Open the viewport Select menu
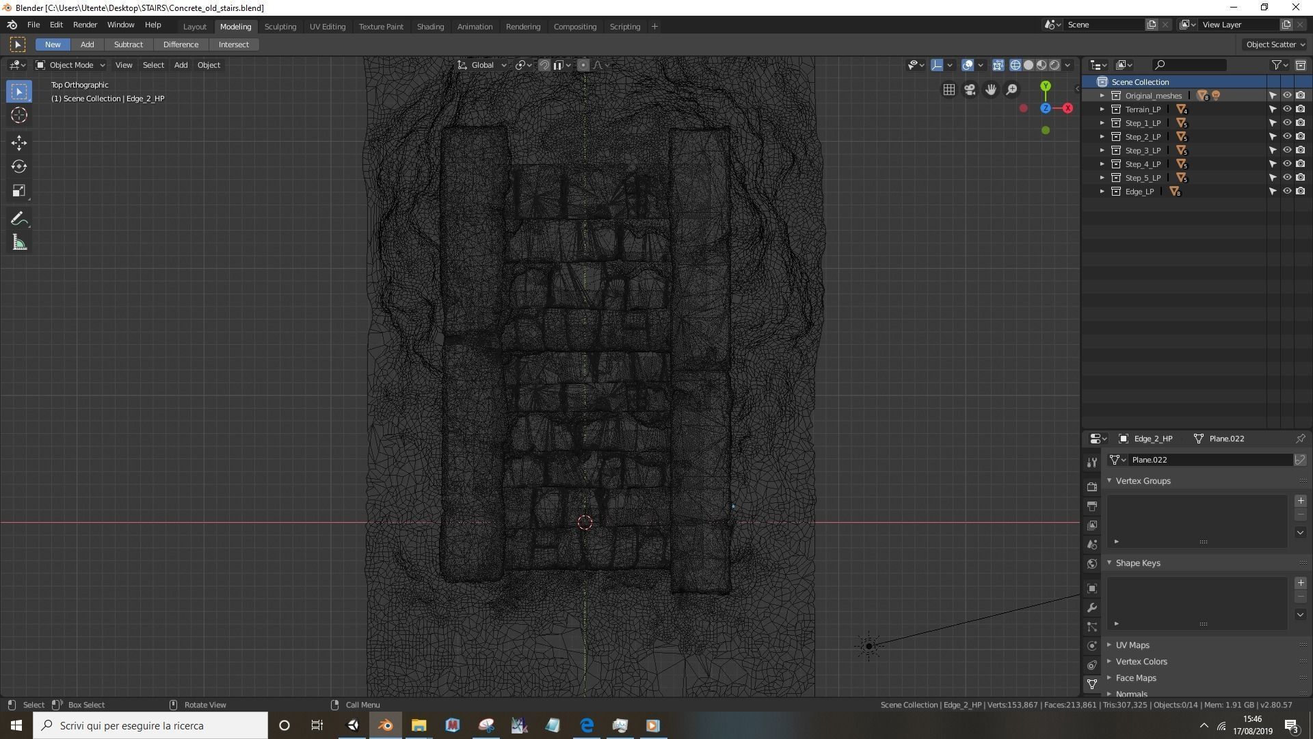 (153, 65)
